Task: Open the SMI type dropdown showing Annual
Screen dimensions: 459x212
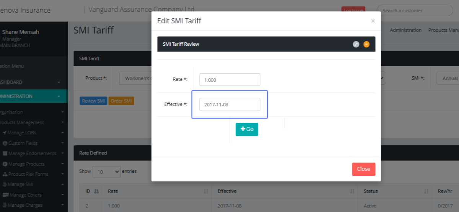Action: [x=448, y=78]
